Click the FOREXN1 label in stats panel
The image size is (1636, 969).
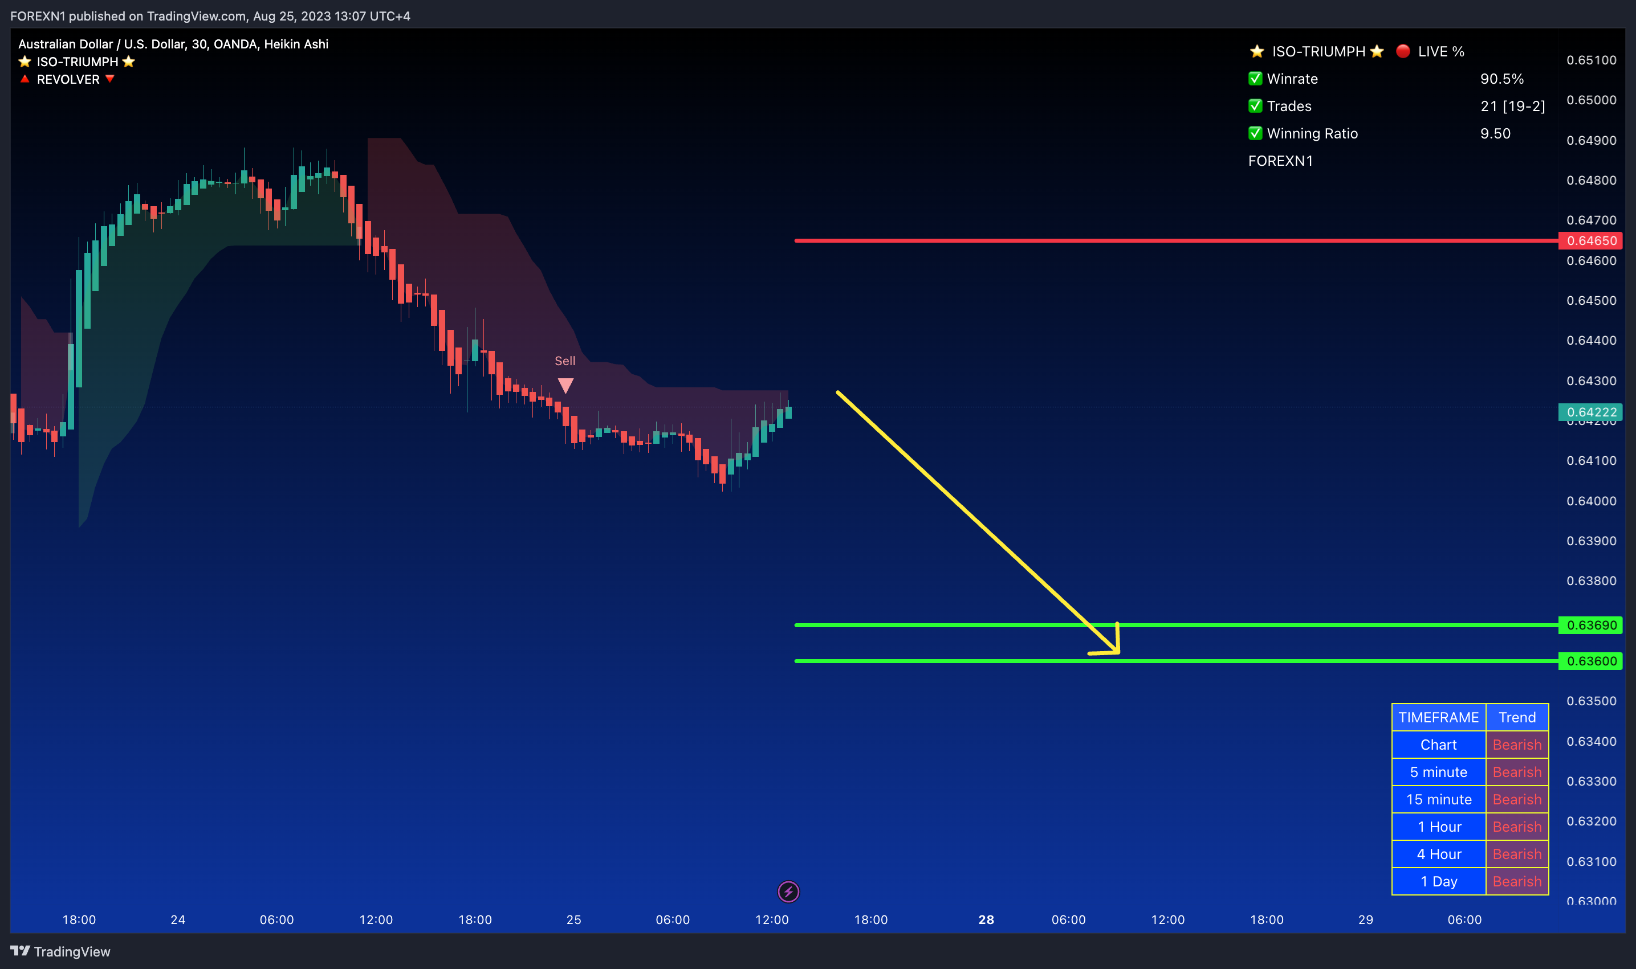(1280, 161)
